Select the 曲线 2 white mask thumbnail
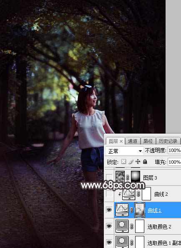181x248 pixels. [x=146, y=194]
